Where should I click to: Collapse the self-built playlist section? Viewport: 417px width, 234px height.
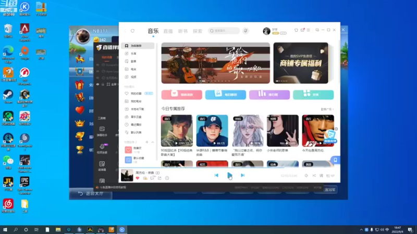pyautogui.click(x=153, y=142)
